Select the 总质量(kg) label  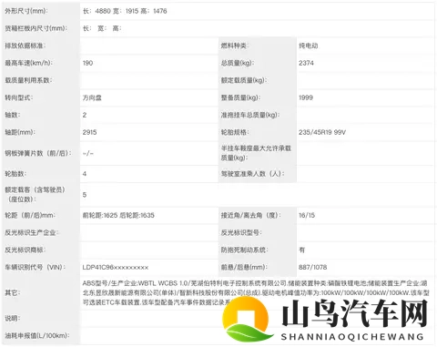(x=238, y=63)
